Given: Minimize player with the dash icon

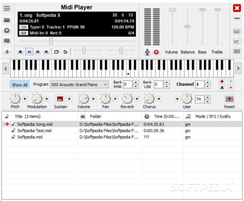Looking at the screenshot, I should click(x=237, y=18).
